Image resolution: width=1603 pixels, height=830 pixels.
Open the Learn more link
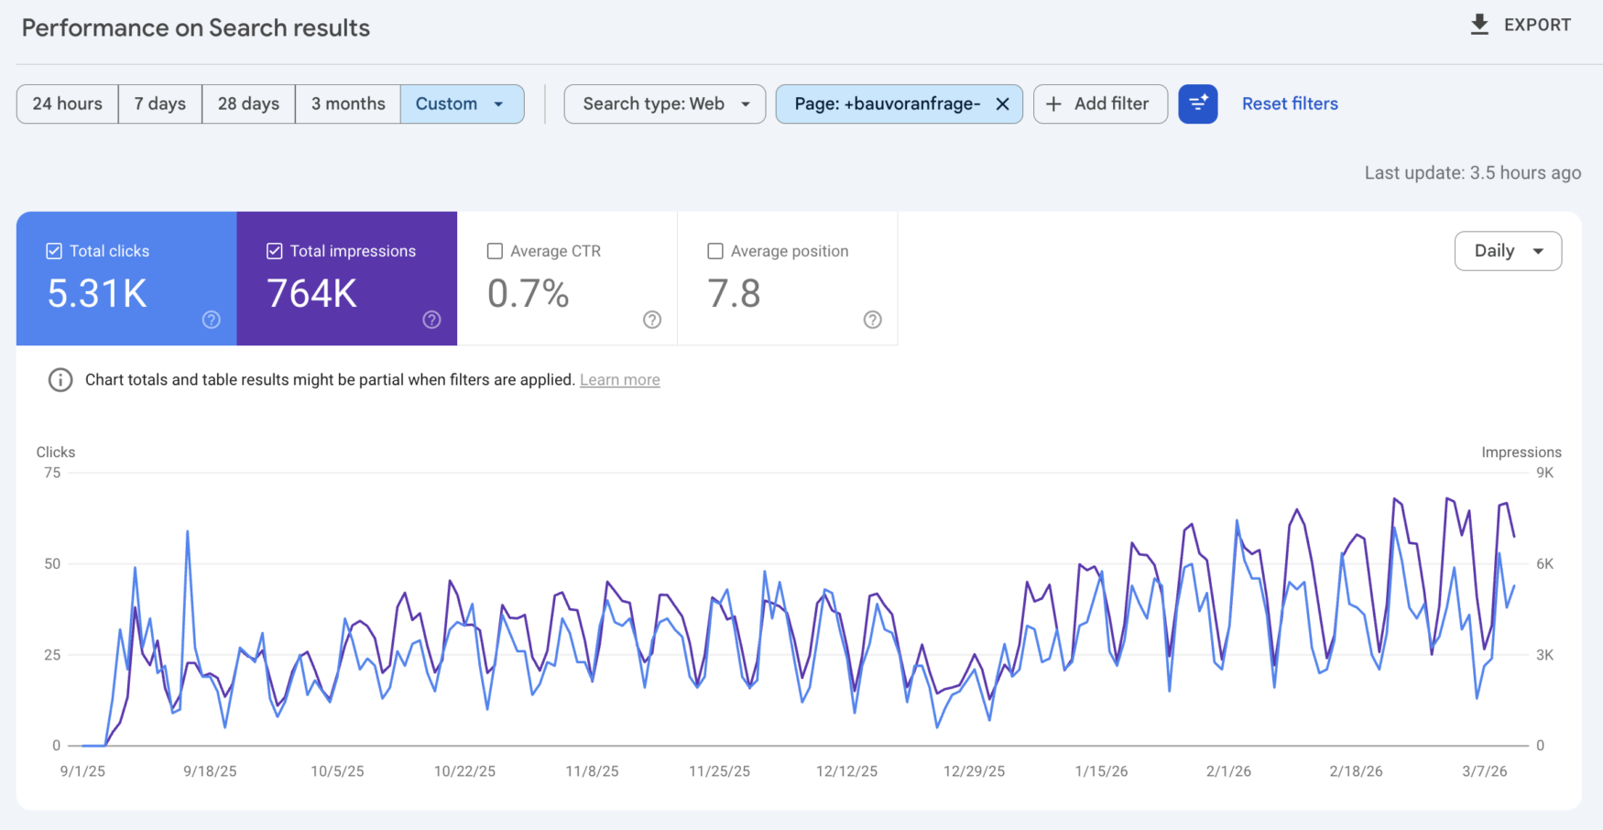point(619,379)
